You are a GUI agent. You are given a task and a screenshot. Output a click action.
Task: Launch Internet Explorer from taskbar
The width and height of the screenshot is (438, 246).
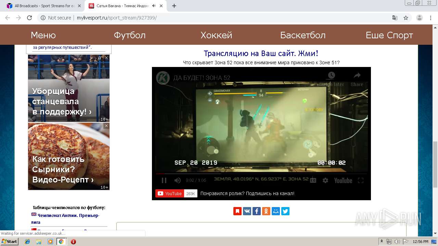(27, 242)
